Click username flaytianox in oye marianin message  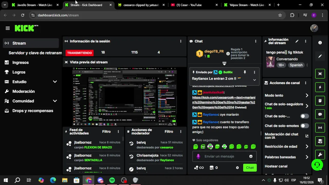pyautogui.click(x=211, y=115)
